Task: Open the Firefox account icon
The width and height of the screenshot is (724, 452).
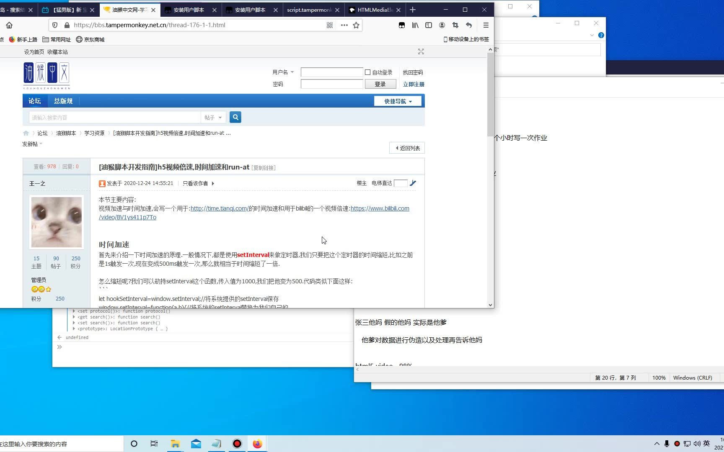Action: (442, 25)
